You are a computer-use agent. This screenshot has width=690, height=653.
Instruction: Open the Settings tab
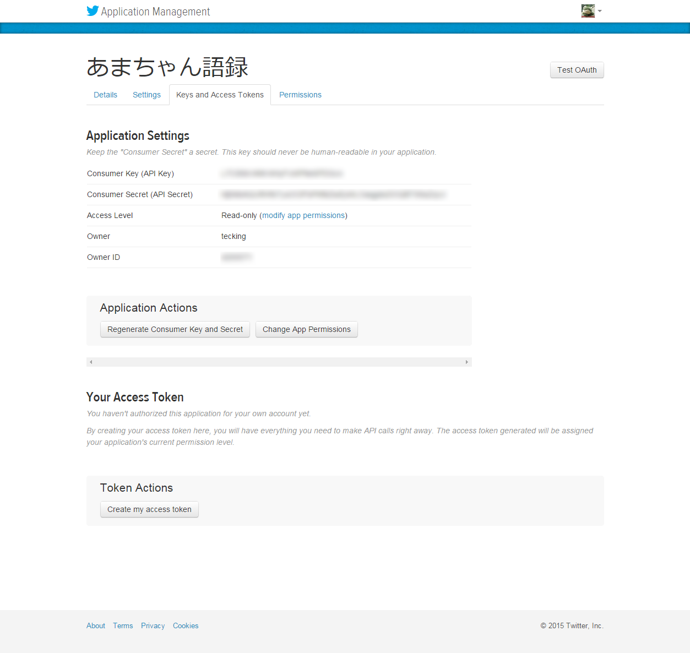click(x=146, y=95)
